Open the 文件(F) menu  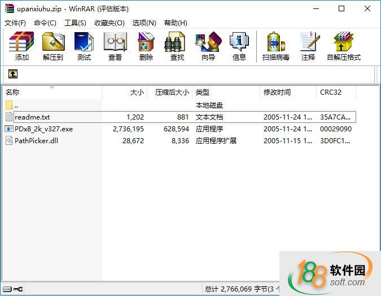15,23
